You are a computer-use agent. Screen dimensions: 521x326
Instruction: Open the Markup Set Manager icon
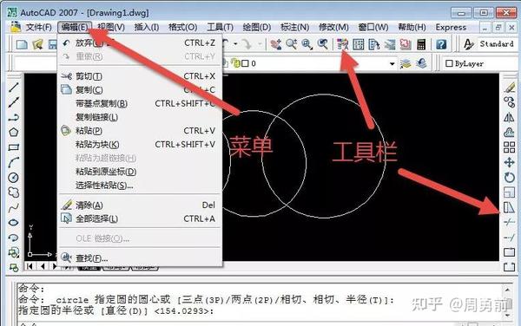pyautogui.click(x=406, y=44)
